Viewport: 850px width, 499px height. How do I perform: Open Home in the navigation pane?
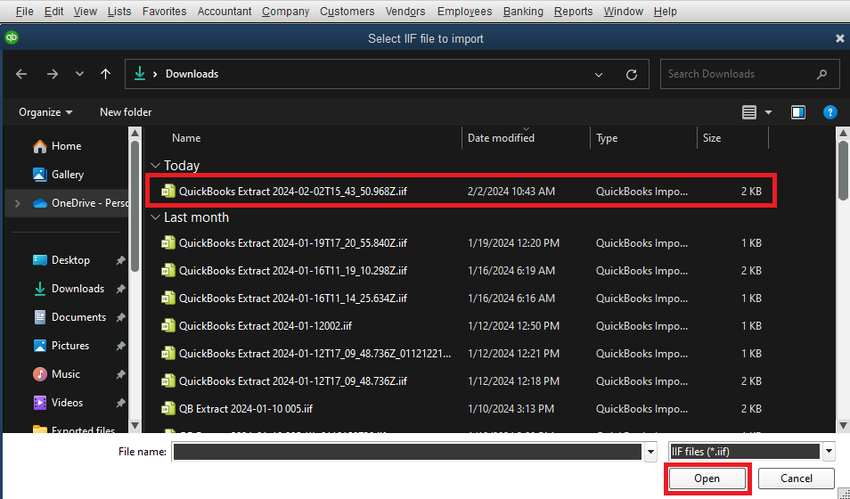click(x=57, y=146)
